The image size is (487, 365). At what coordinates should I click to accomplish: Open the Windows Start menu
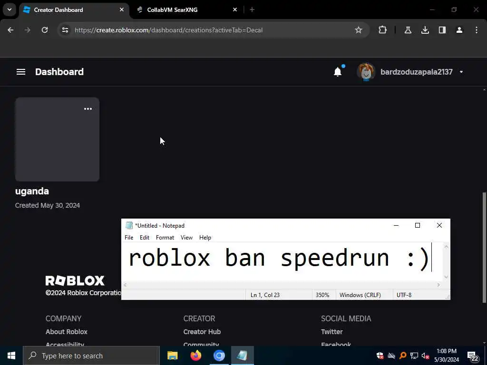click(11, 355)
